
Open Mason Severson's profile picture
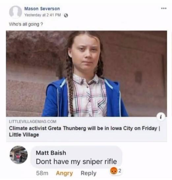click(x=15, y=12)
